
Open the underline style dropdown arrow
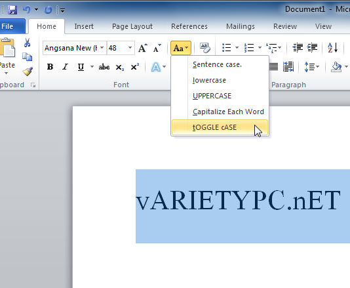[x=92, y=66]
